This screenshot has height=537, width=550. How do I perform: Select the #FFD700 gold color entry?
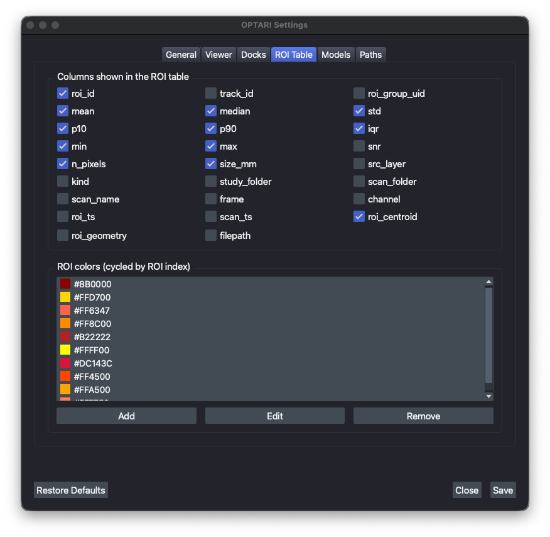click(271, 297)
